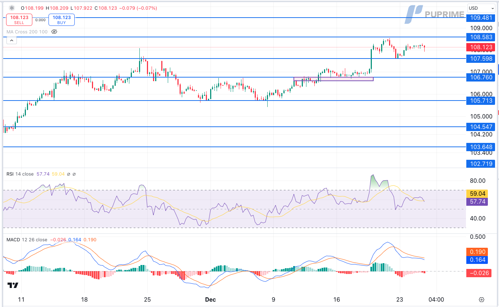Open chart settings gear at bottom right
The image size is (499, 307).
pos(481,299)
